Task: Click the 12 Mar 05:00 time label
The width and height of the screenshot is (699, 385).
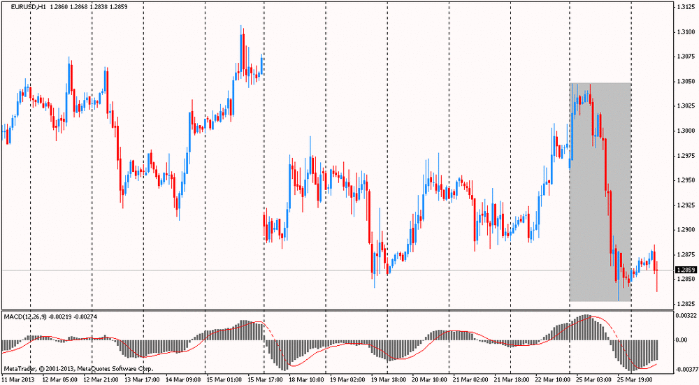Action: [x=59, y=380]
